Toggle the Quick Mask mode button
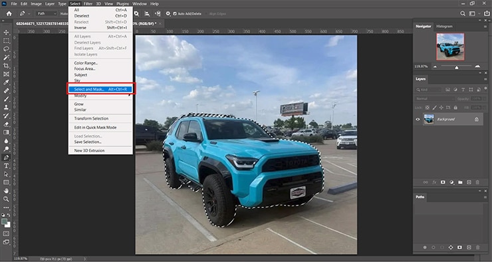 6,234
